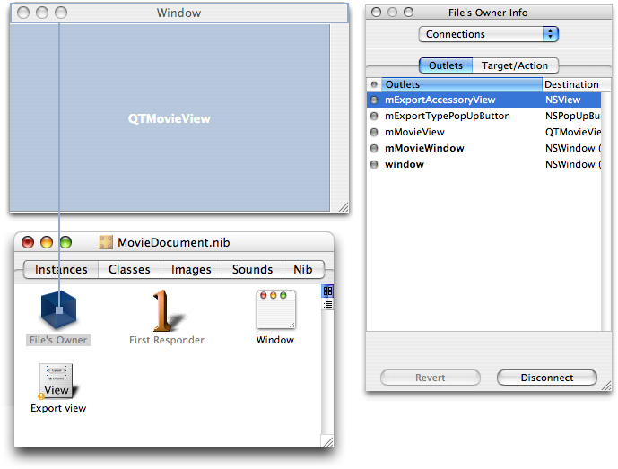Click connection dot beside mMovieView
This screenshot has height=469, width=618.
374,132
